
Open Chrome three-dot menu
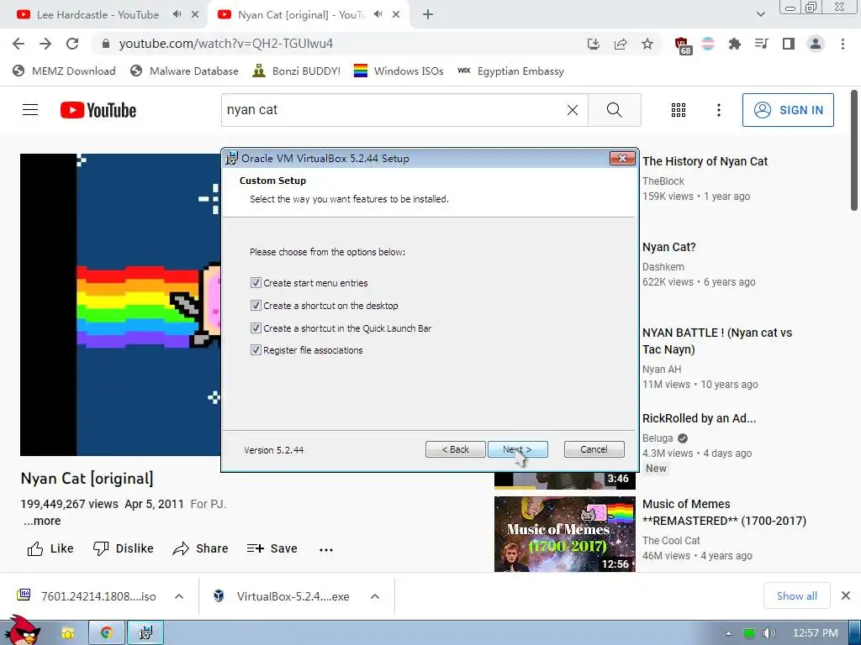click(843, 44)
